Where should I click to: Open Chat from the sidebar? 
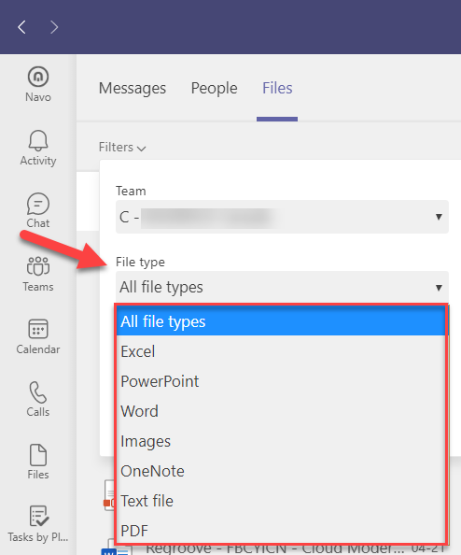[x=38, y=210]
